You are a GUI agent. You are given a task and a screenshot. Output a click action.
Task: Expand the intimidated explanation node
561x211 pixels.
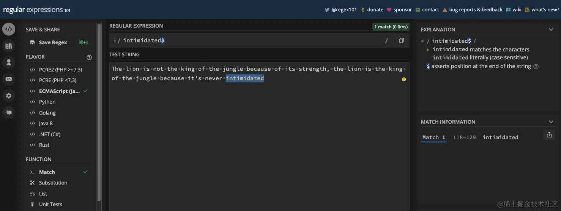[x=428, y=50]
